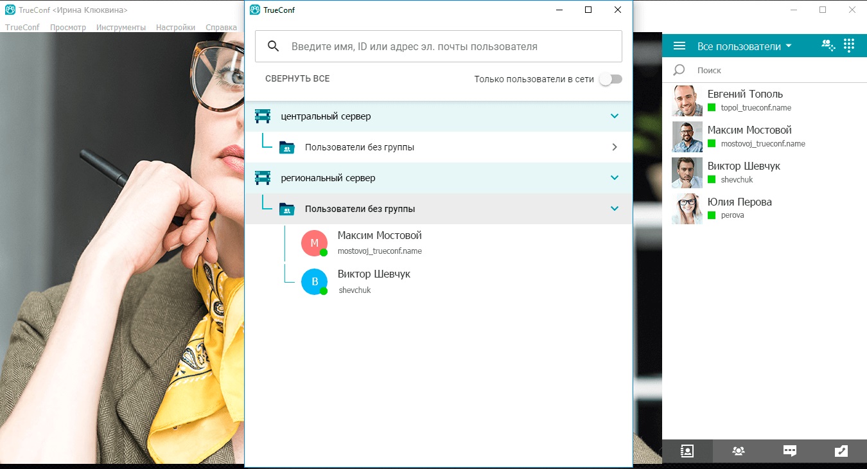
Task: Click the СВЕРНУТЬ ВСЕ button
Action: [297, 78]
